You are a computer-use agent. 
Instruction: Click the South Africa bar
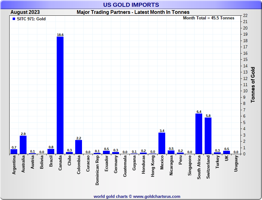[x=199, y=134]
